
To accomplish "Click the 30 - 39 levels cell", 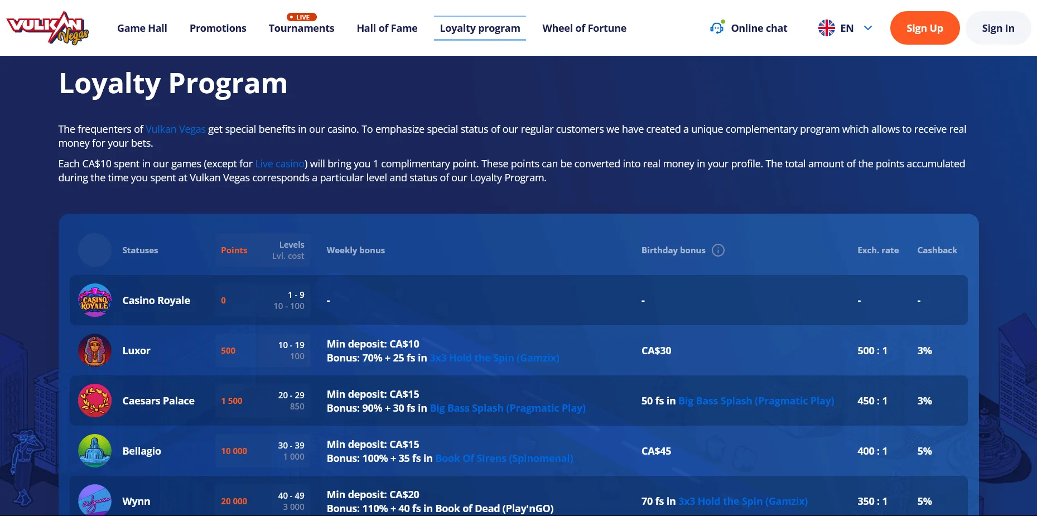I will 291,446.
